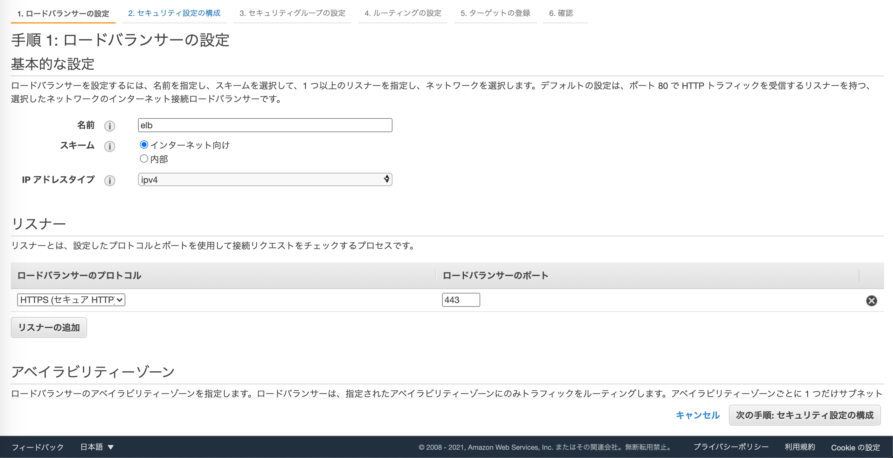The height and width of the screenshot is (458, 893).
Task: Open the 日本語 language selector in footer
Action: (97, 447)
